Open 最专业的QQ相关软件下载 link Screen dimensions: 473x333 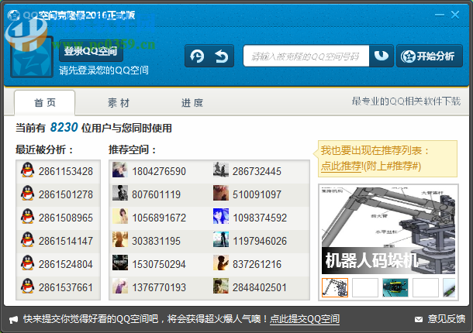point(406,101)
